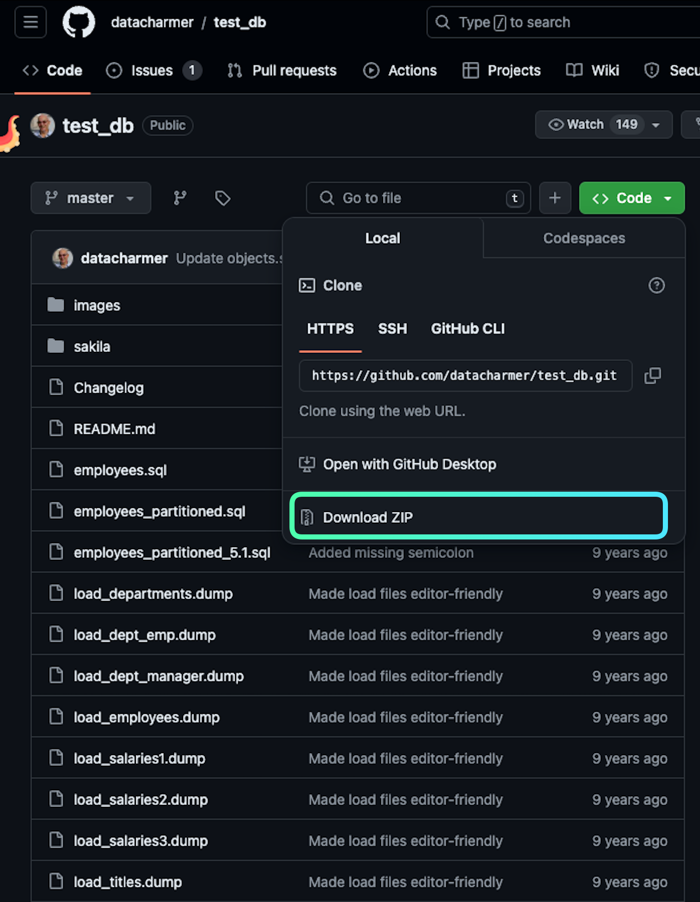
Task: Open load_departments.dump file
Action: tap(153, 594)
